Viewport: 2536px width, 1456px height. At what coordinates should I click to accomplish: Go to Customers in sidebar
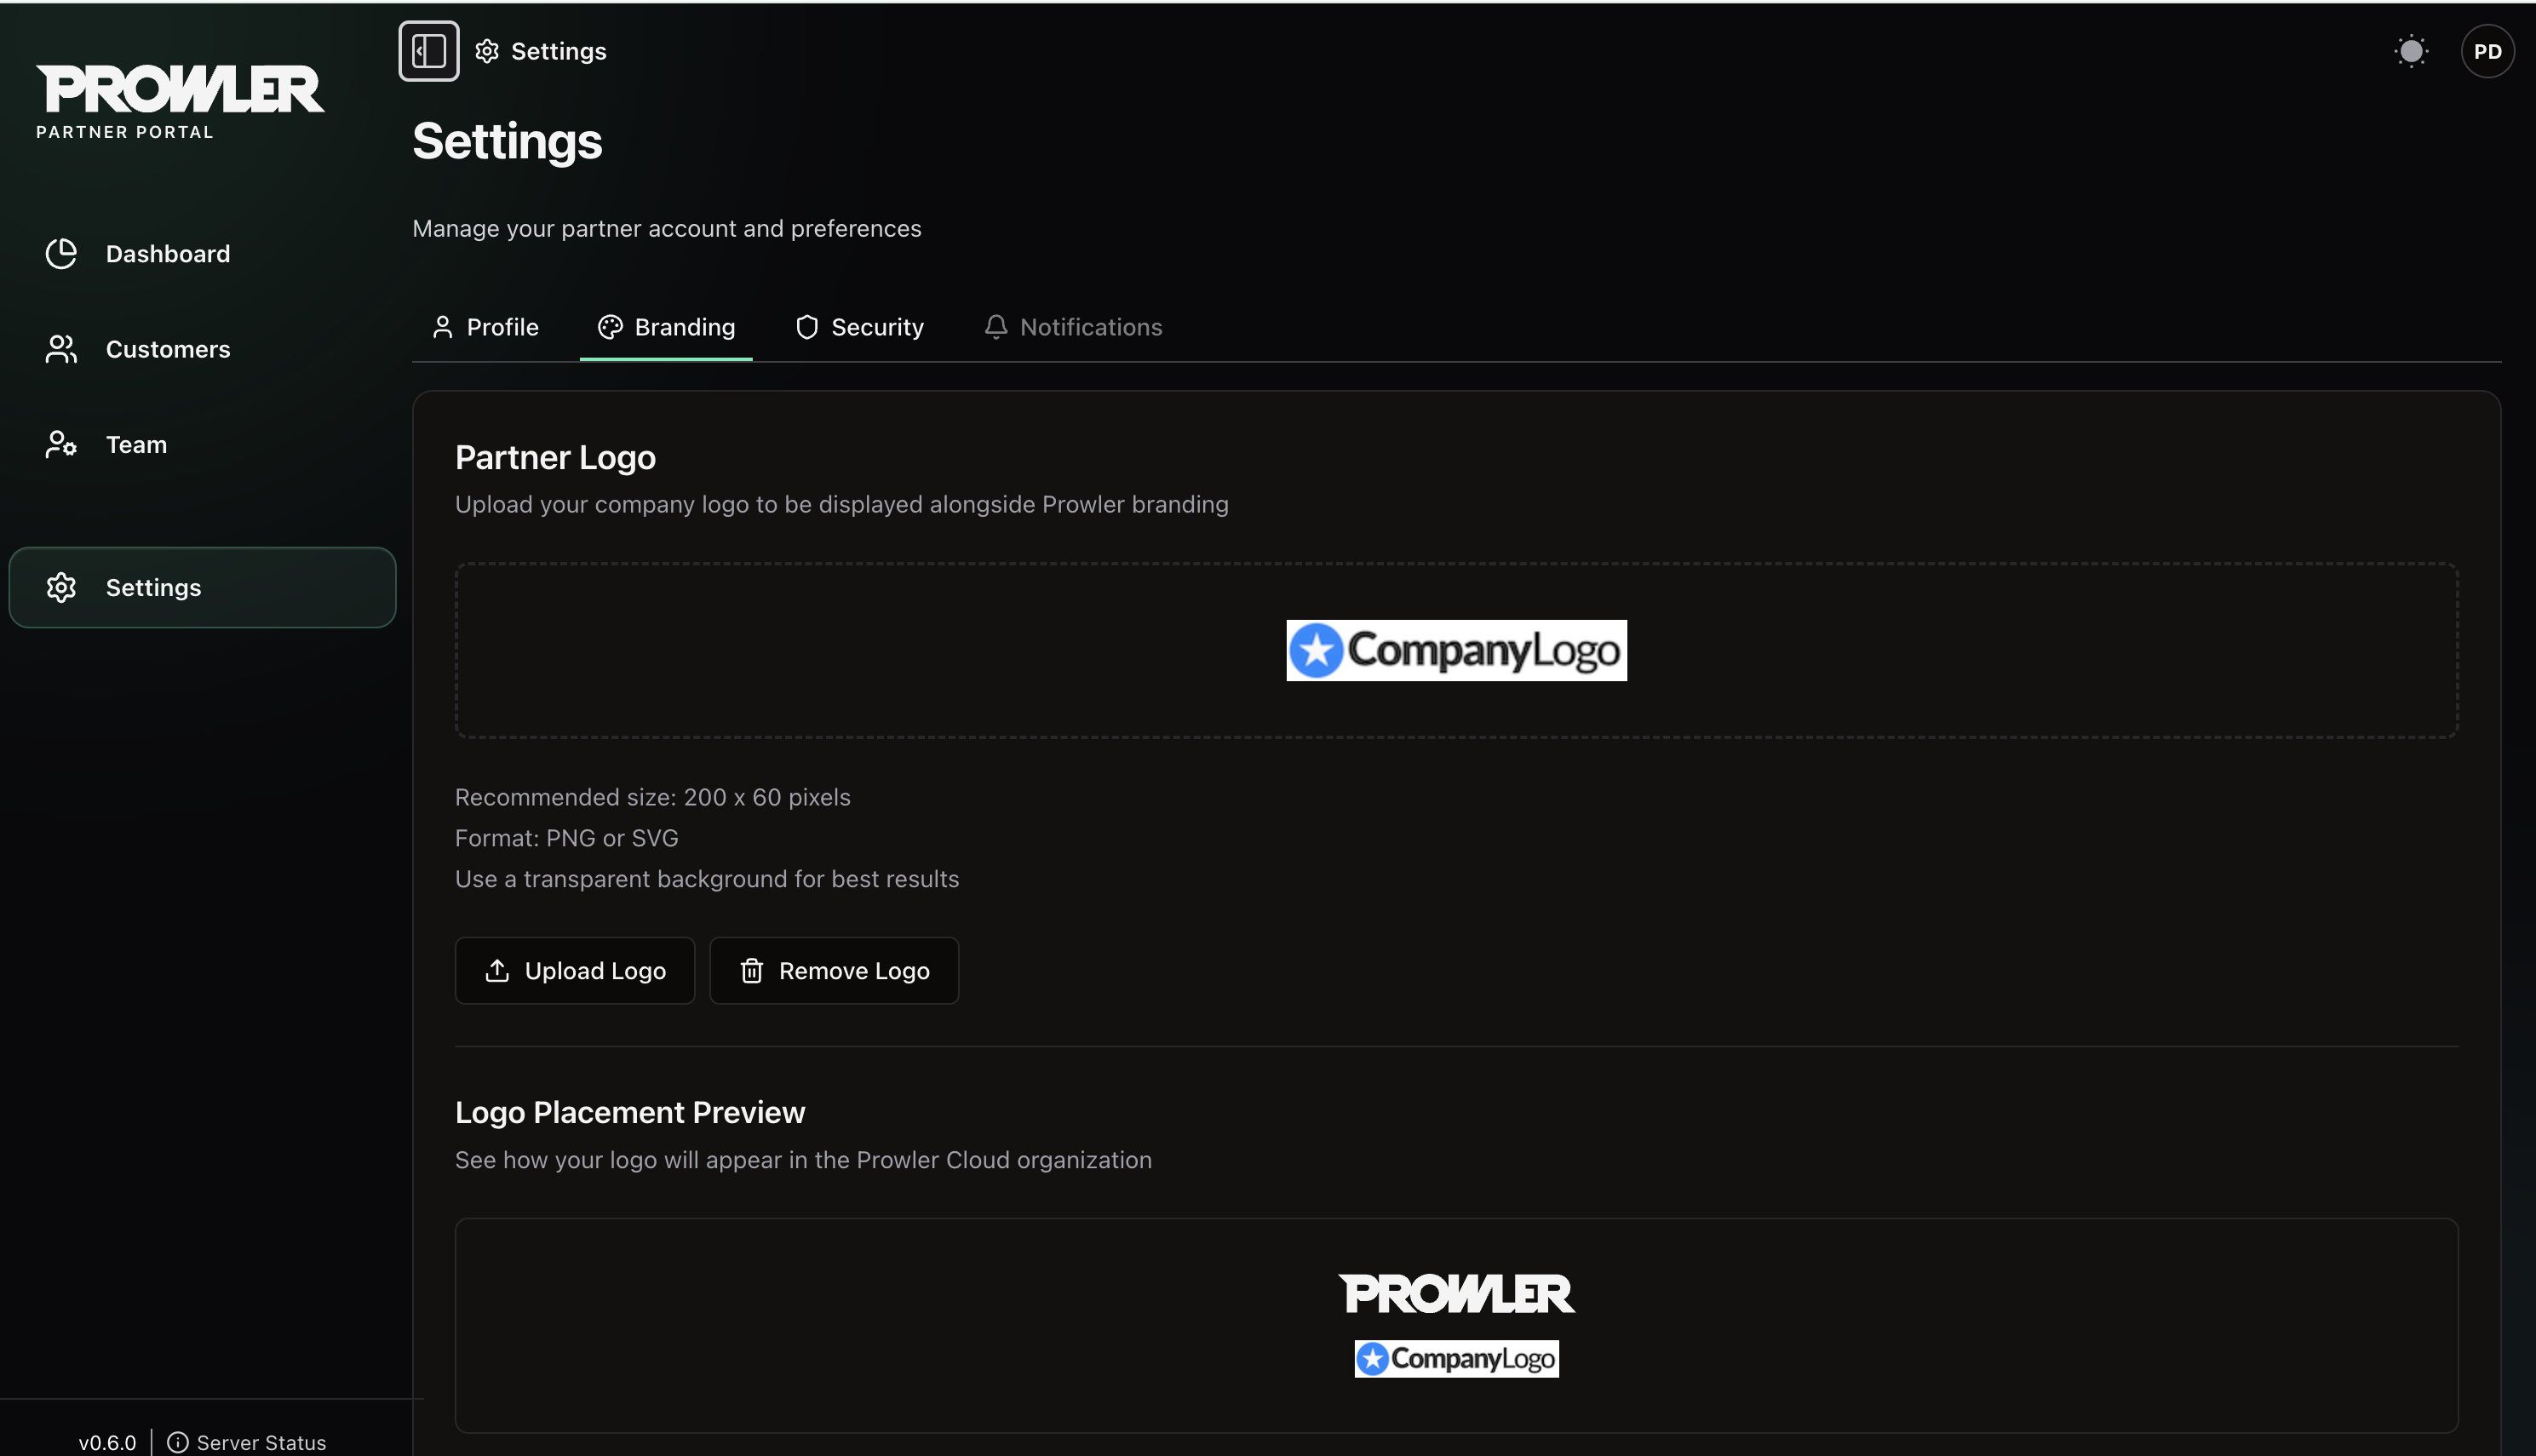click(203, 349)
